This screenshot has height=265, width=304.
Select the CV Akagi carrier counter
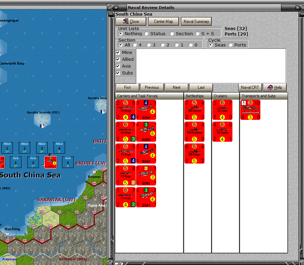click(x=126, y=110)
